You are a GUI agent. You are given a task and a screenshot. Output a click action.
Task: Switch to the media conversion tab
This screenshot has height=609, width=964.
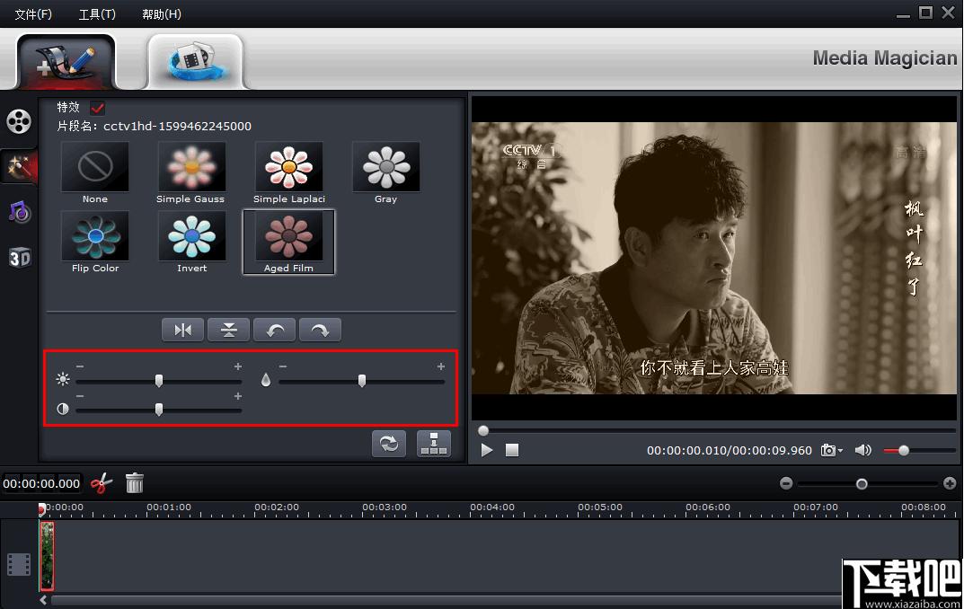pyautogui.click(x=196, y=61)
